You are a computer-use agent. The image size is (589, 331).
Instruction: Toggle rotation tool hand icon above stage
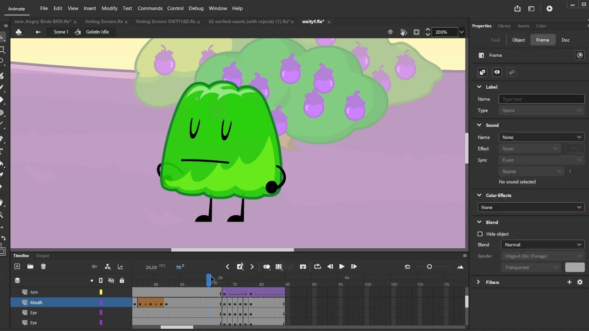(404, 32)
